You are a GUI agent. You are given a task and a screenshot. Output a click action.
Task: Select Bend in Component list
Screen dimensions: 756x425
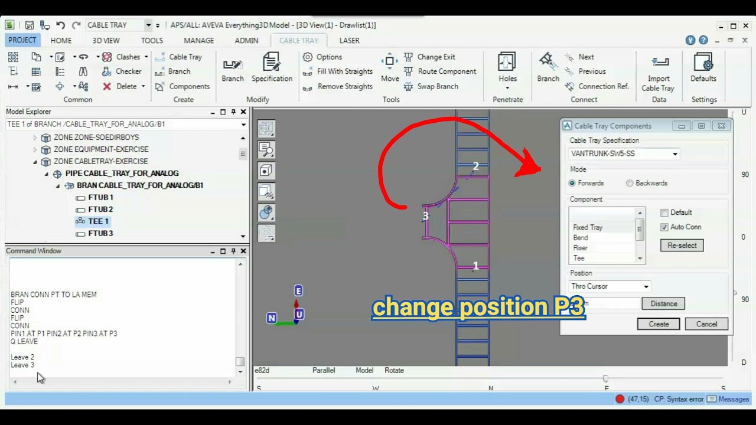tap(581, 238)
